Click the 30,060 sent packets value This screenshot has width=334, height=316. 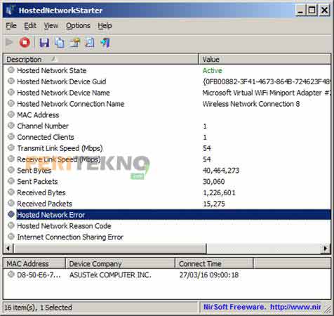(214, 182)
